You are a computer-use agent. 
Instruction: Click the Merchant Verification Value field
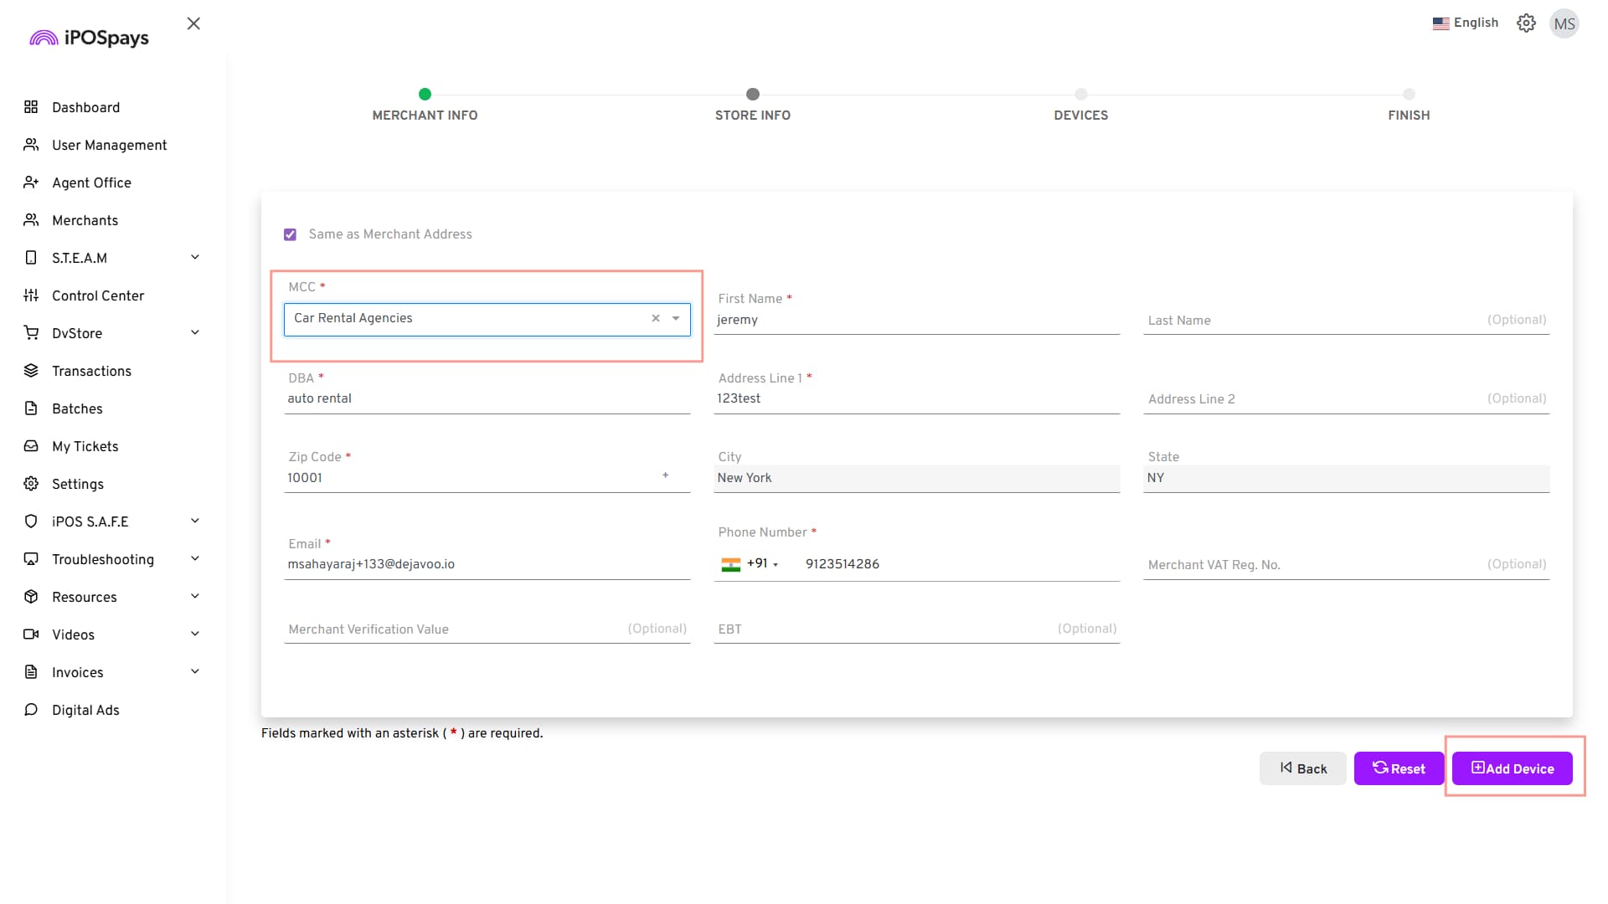[x=487, y=629]
